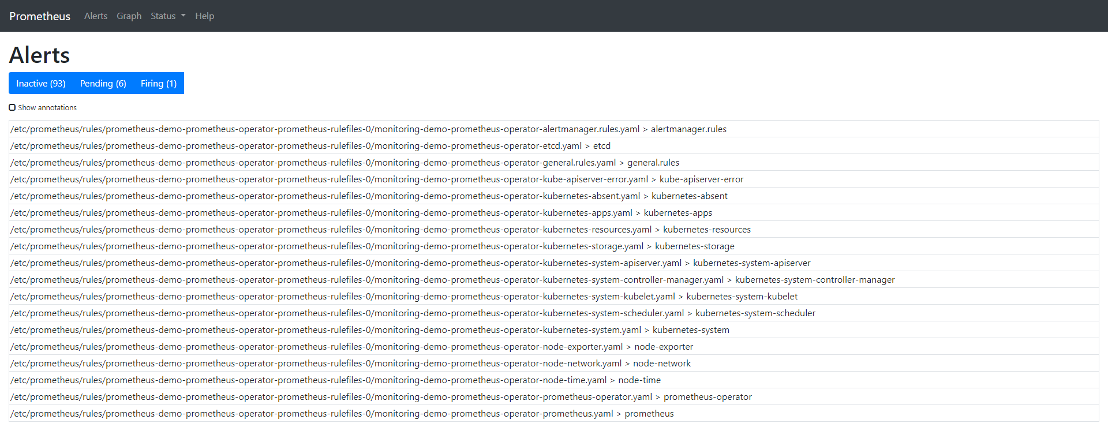Expand the node-network group row

pos(554,364)
